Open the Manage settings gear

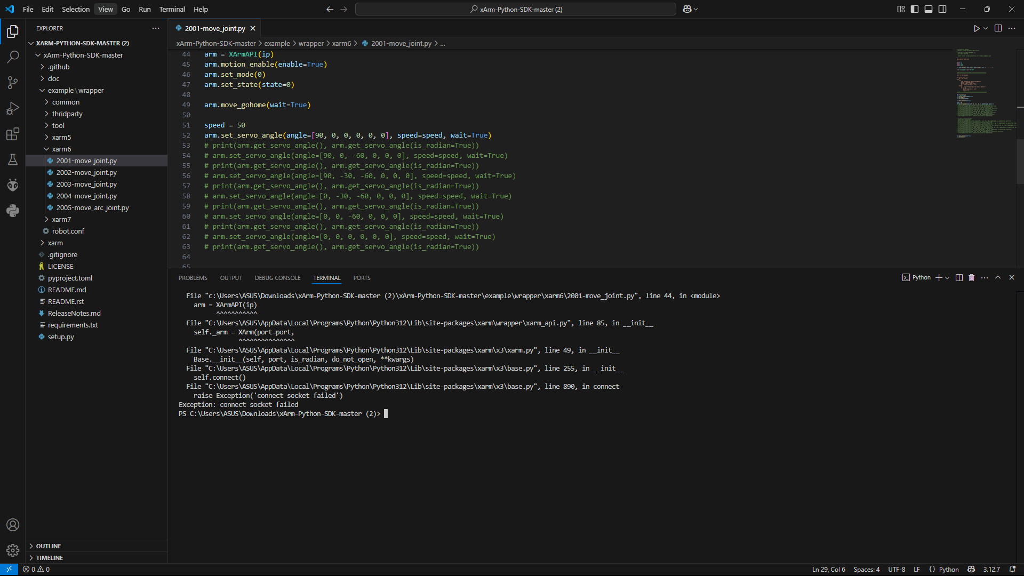click(13, 550)
